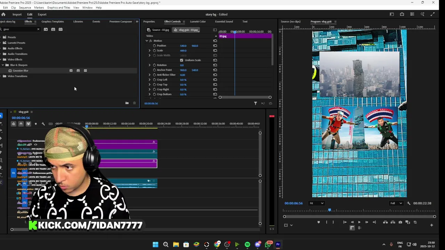
Task: Switch to Import workspace
Action: click(17, 14)
